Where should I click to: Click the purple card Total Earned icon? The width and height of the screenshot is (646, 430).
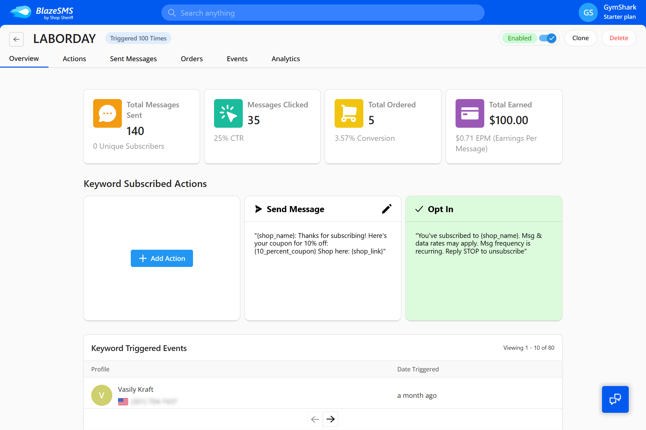(x=470, y=113)
